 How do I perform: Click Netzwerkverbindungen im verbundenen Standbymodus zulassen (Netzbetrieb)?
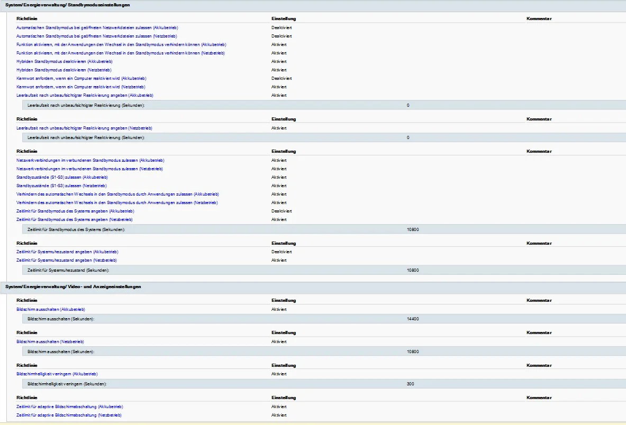pyautogui.click(x=89, y=169)
